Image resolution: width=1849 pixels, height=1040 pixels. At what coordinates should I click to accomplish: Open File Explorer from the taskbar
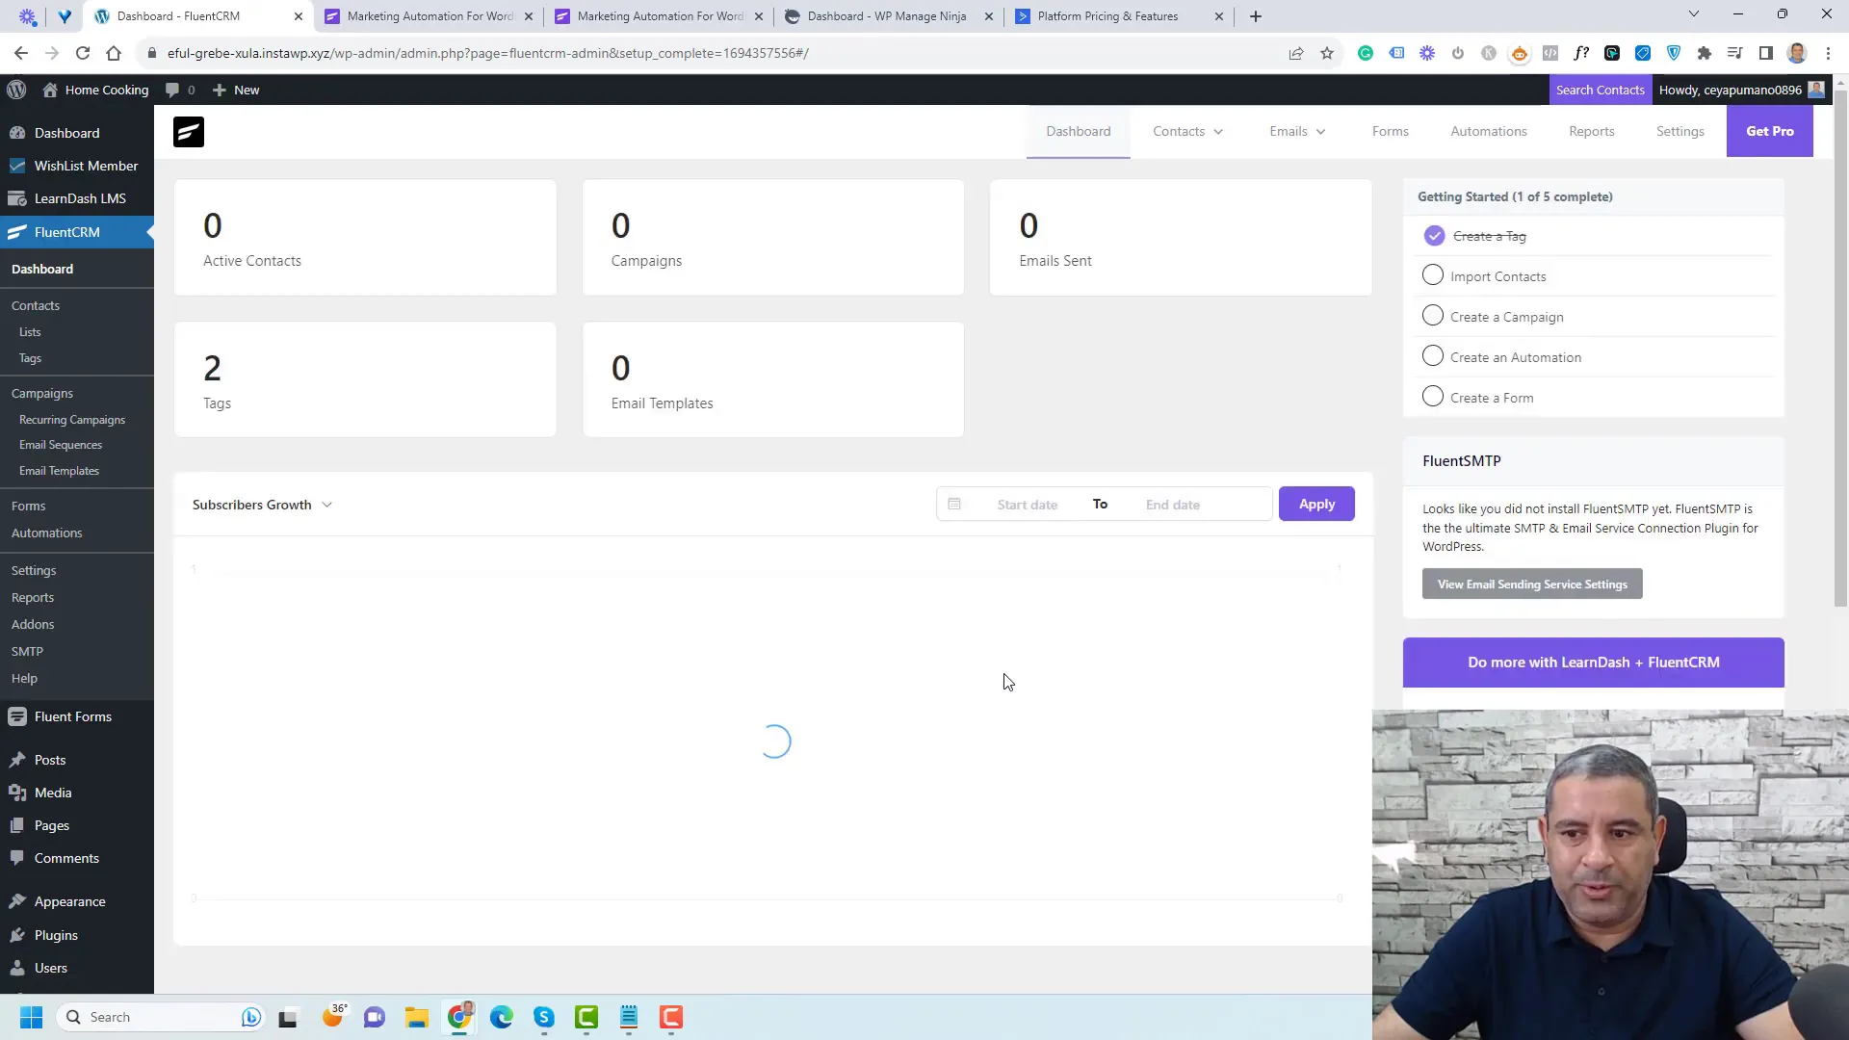(x=416, y=1017)
